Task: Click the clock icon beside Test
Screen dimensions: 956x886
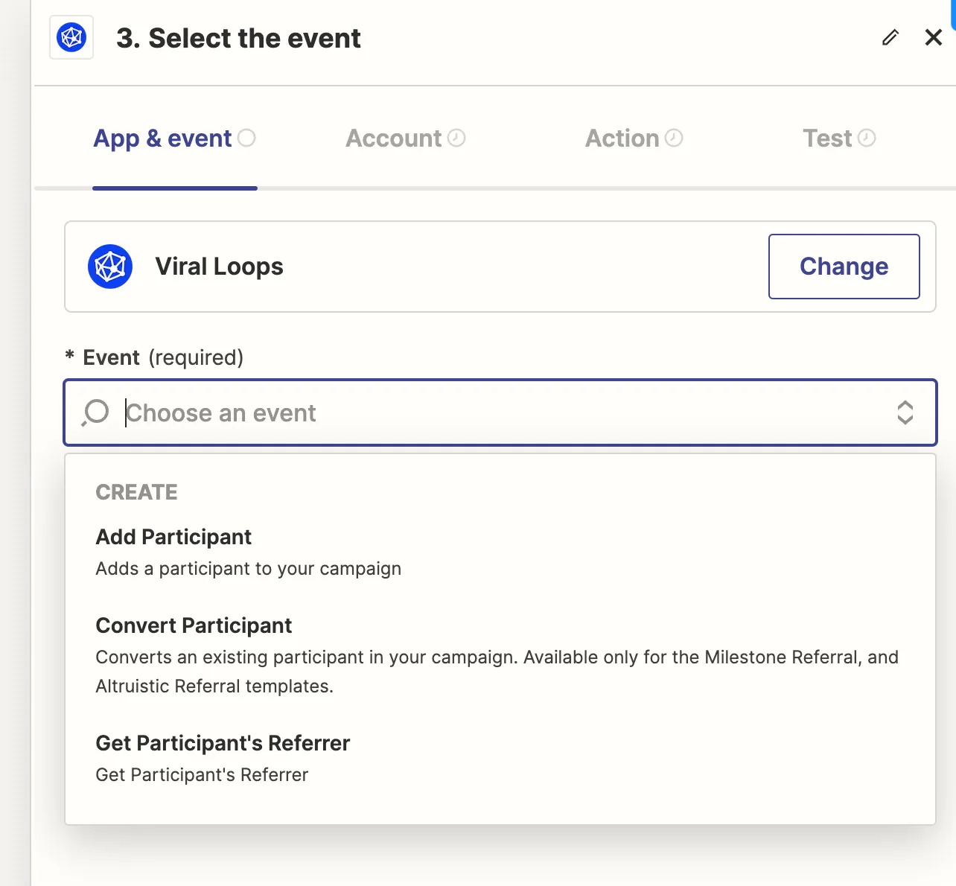Action: [x=867, y=138]
